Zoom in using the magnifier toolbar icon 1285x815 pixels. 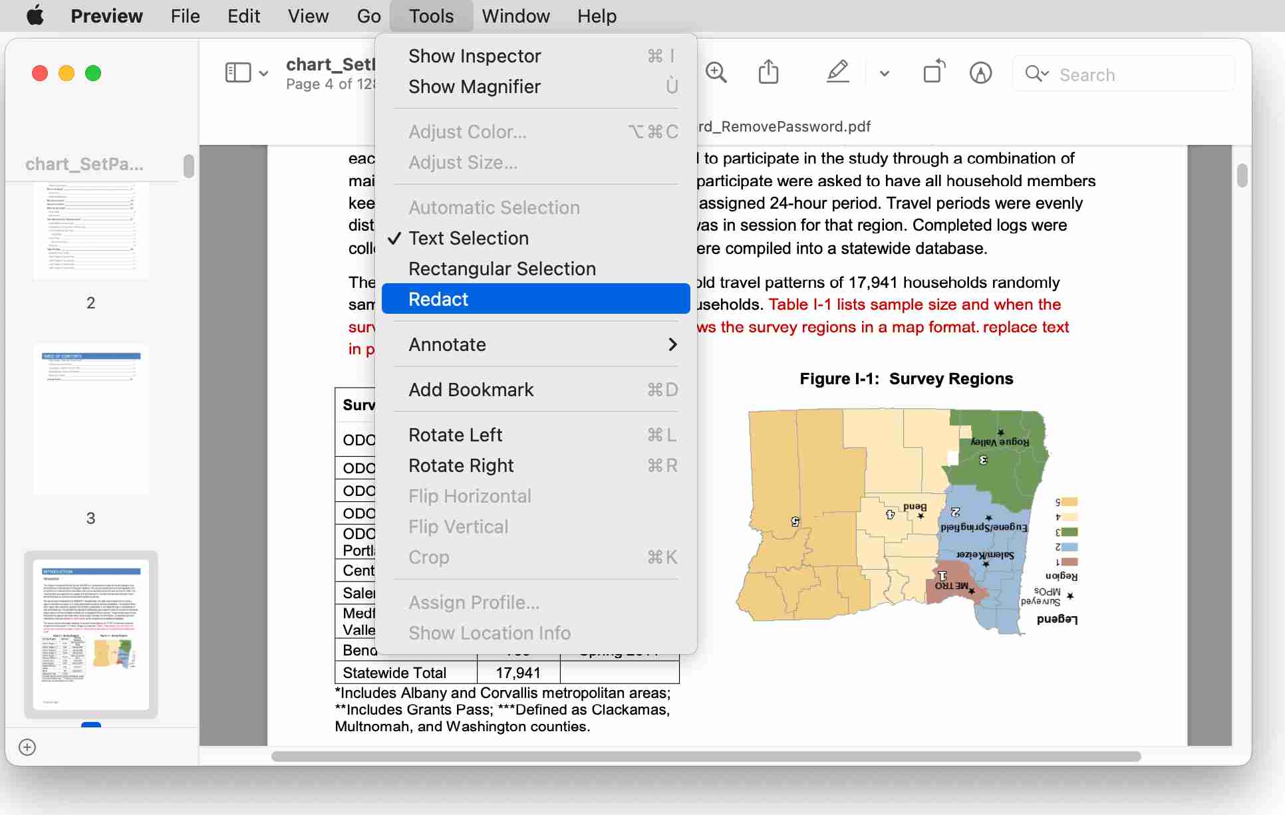point(717,72)
